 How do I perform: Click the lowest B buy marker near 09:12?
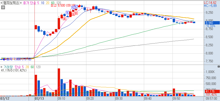click(x=64, y=18)
